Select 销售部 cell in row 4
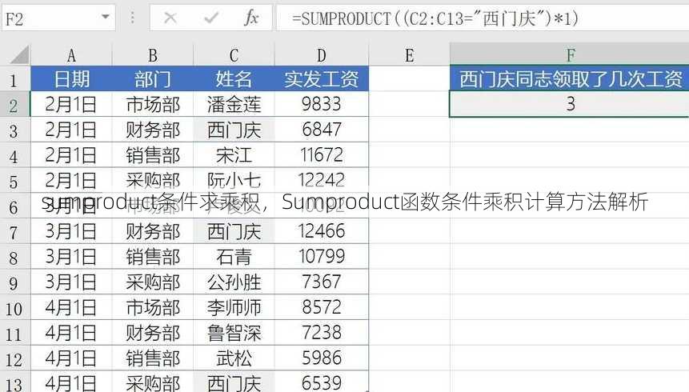Viewport: 689px width, 392px height. pyautogui.click(x=153, y=154)
